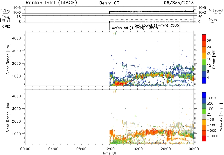Click the 'Freq. [MHz]' axis label
Viewport: 224px width, 155px height.
coord(5,19)
